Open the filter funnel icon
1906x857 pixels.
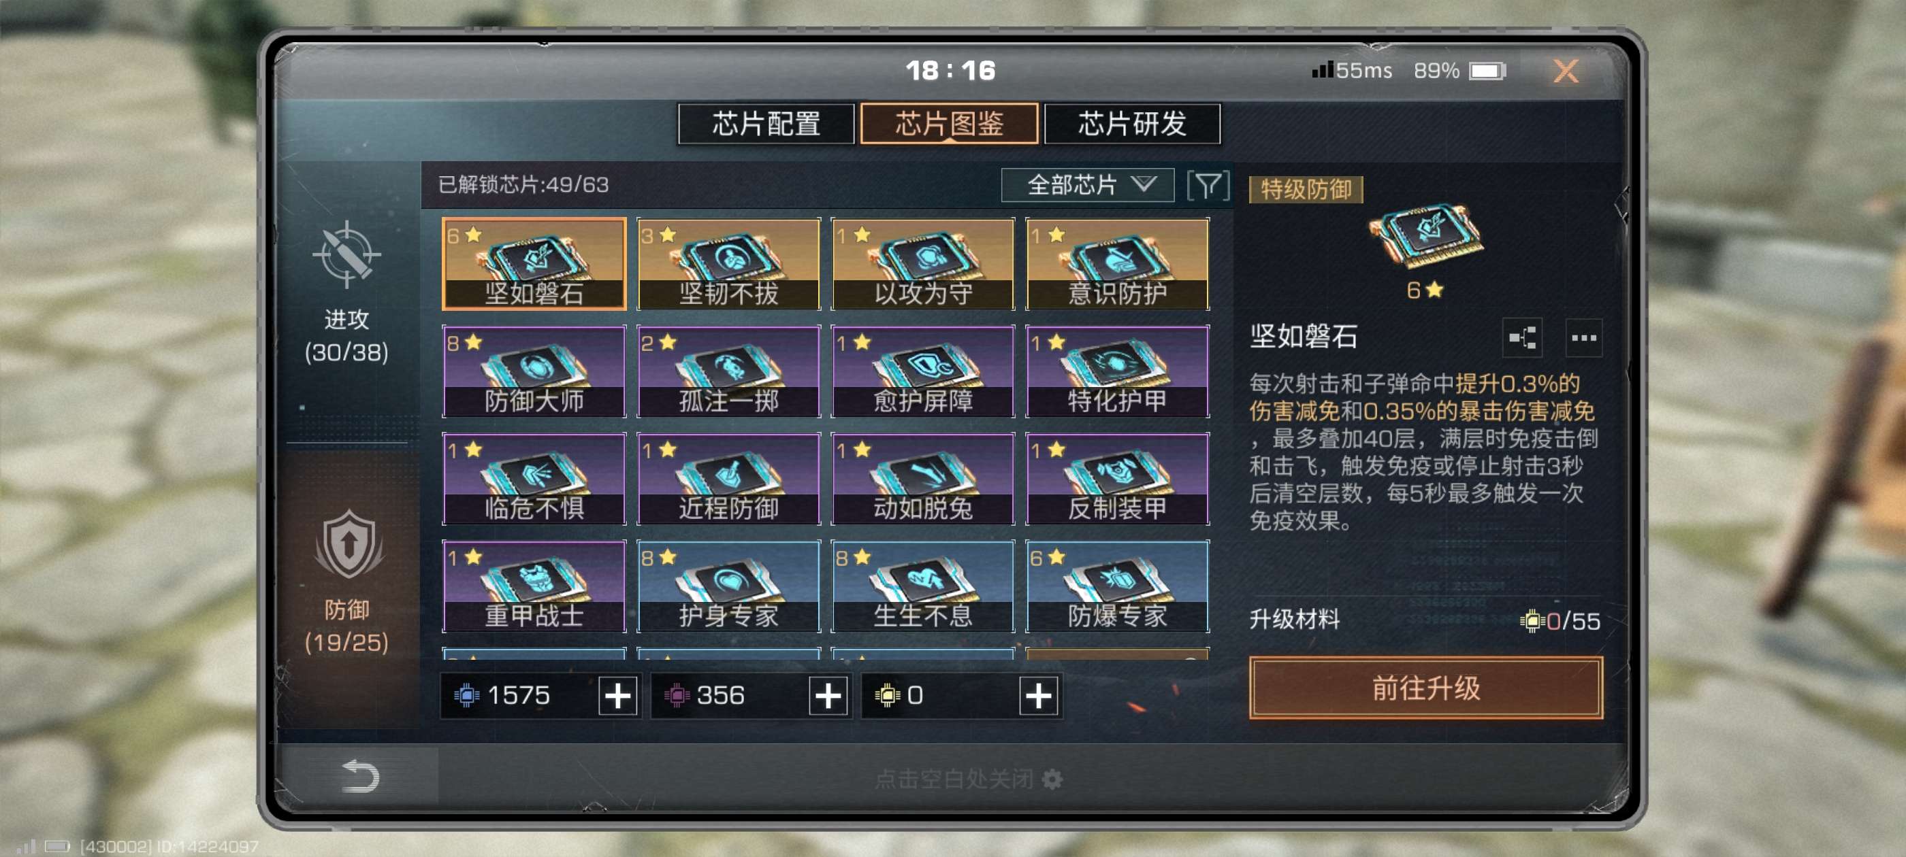tap(1208, 185)
